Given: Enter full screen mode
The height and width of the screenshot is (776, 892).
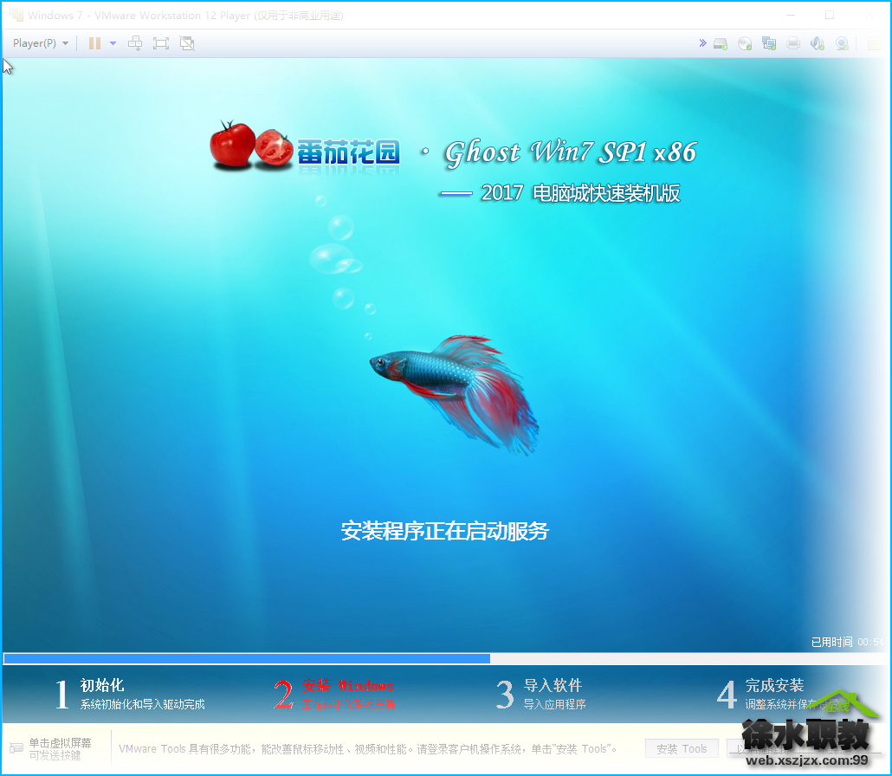Looking at the screenshot, I should click(x=161, y=43).
